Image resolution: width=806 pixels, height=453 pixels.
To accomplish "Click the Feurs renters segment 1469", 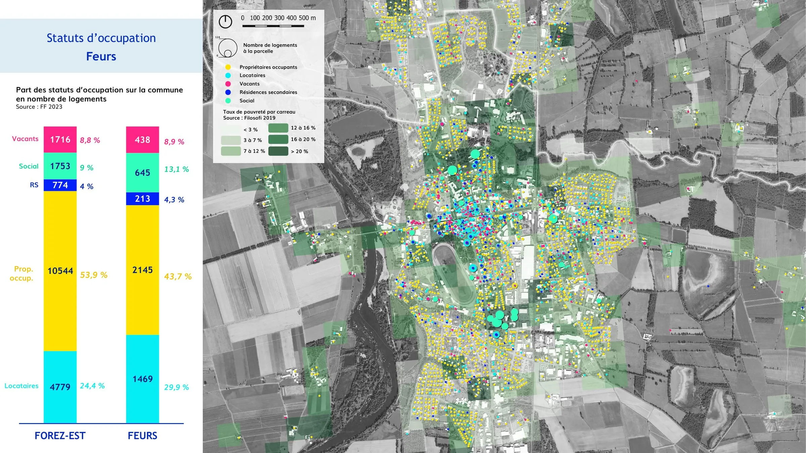I will click(x=142, y=379).
